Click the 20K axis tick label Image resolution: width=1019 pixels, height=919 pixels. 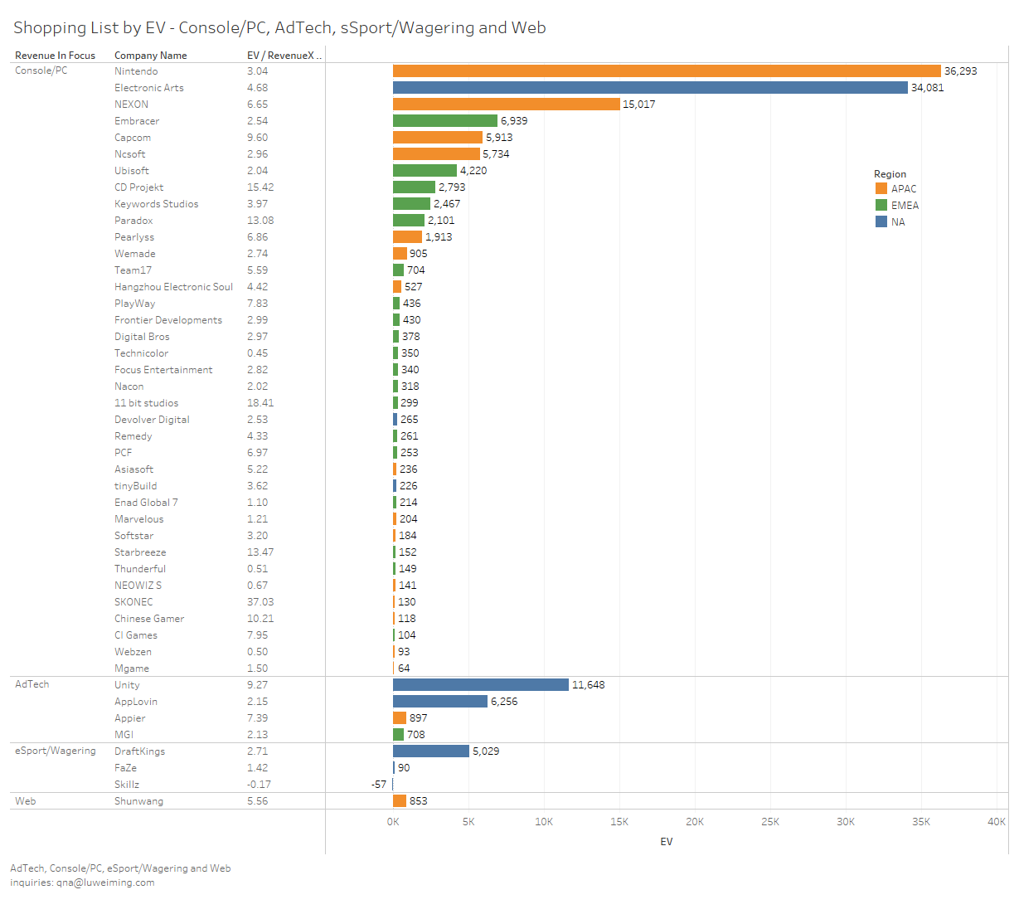(x=695, y=822)
